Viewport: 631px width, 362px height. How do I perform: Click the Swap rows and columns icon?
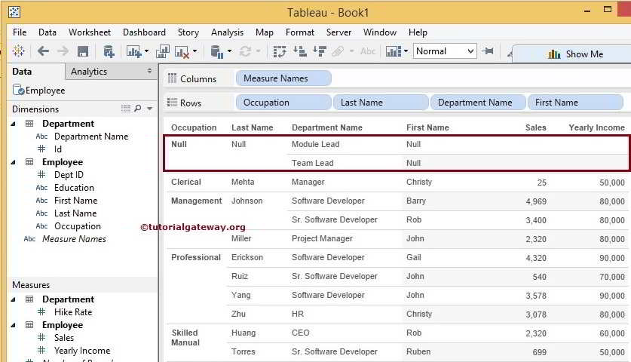(280, 51)
